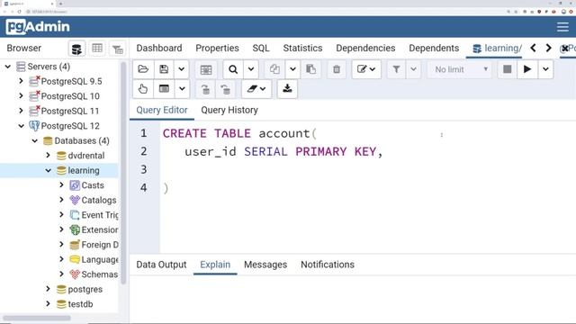The width and height of the screenshot is (576, 324).
Task: Expand the PostgreSQL 10 server node
Action: tap(21, 96)
